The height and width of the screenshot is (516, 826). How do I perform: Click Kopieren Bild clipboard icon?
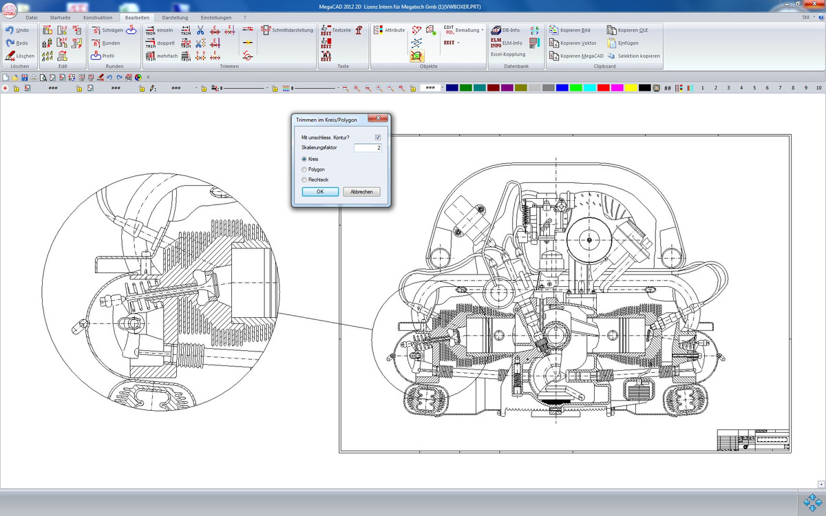click(x=554, y=30)
